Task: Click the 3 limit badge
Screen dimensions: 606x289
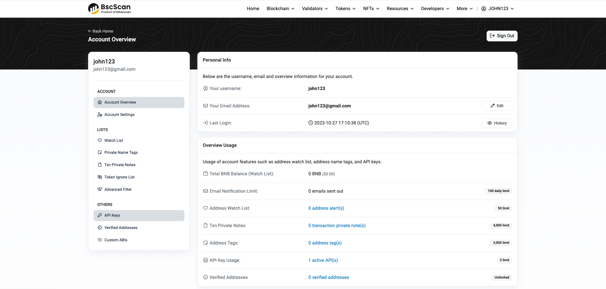Action: (504, 260)
